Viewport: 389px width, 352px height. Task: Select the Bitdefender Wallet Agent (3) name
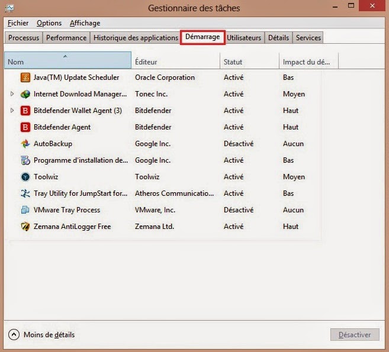point(78,111)
